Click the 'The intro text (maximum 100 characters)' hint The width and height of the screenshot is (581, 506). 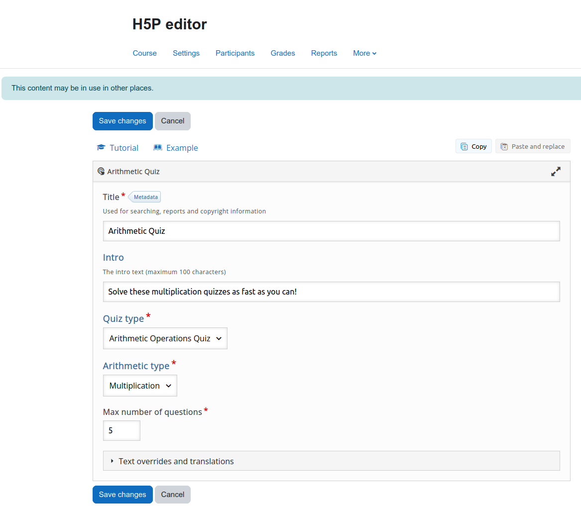click(164, 272)
